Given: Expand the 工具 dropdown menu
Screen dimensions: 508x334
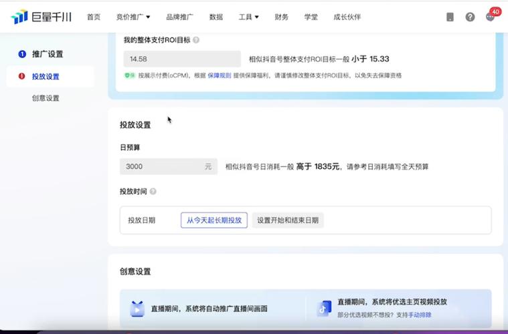Looking at the screenshot, I should [248, 17].
